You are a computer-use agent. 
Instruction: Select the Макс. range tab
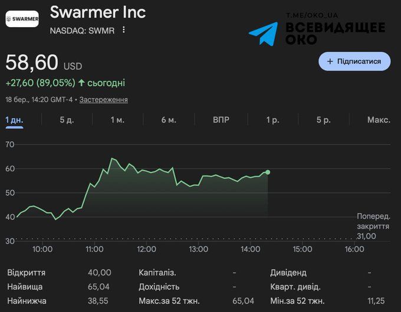379,120
